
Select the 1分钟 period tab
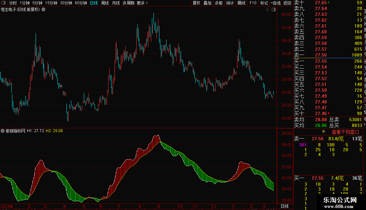[x=25, y=3]
